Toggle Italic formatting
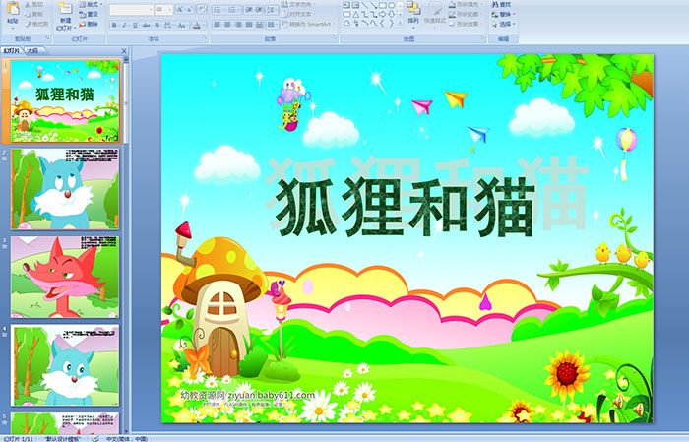The height and width of the screenshot is (442, 689). coord(124,25)
